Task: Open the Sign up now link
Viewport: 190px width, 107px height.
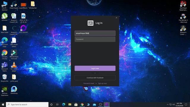Action: 102,84
